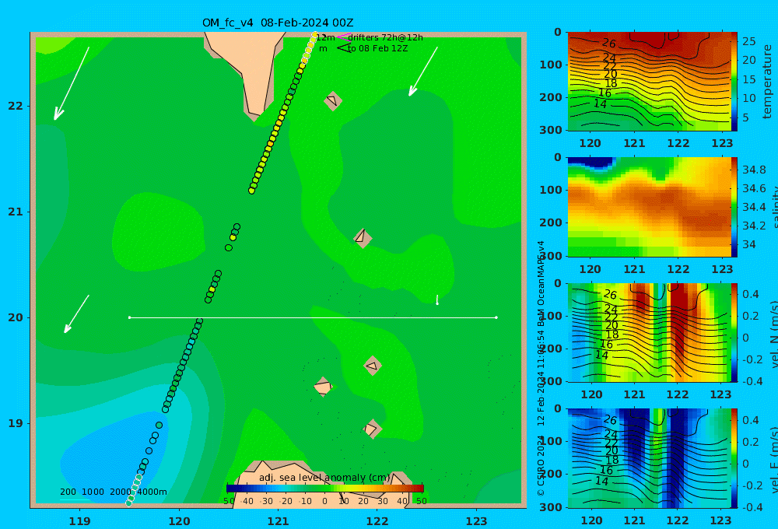Click the longitude label '120' on main map

[x=179, y=521]
